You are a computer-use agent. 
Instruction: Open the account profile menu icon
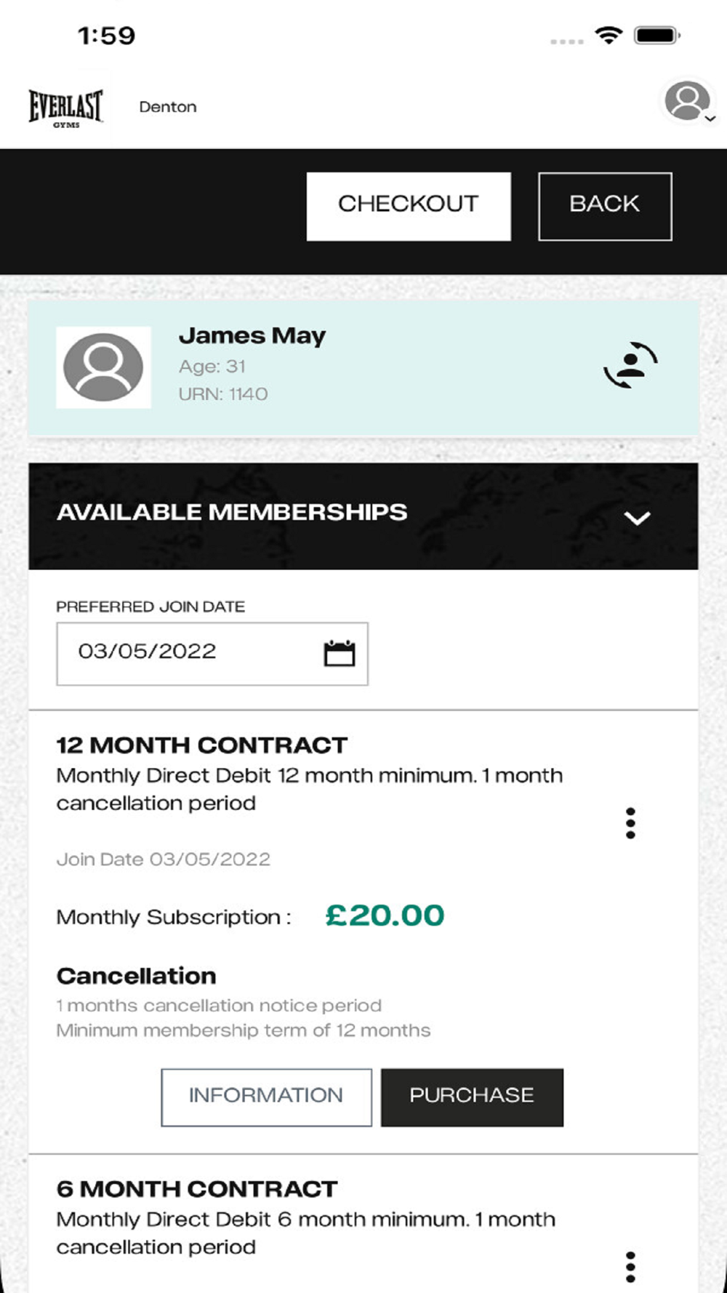click(686, 101)
